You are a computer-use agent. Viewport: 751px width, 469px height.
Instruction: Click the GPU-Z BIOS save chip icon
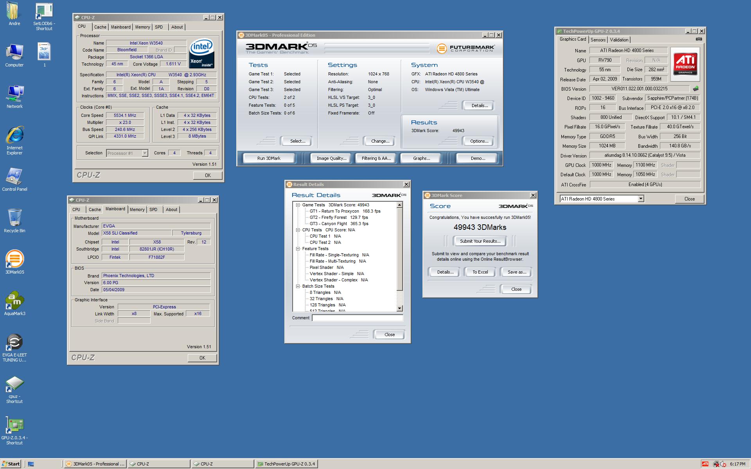pyautogui.click(x=696, y=89)
